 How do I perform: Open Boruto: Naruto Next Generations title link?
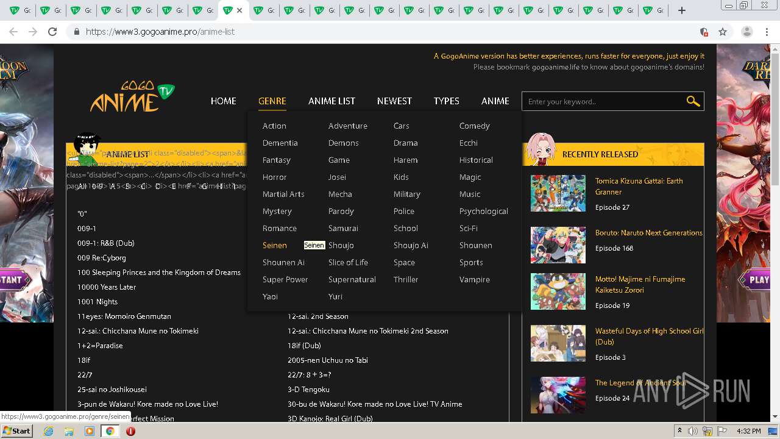(x=648, y=233)
